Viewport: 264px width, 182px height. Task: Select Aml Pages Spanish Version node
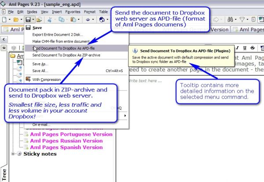click(66, 147)
